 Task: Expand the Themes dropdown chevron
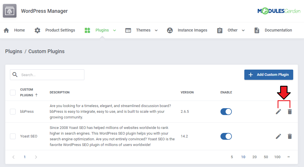pos(156,30)
